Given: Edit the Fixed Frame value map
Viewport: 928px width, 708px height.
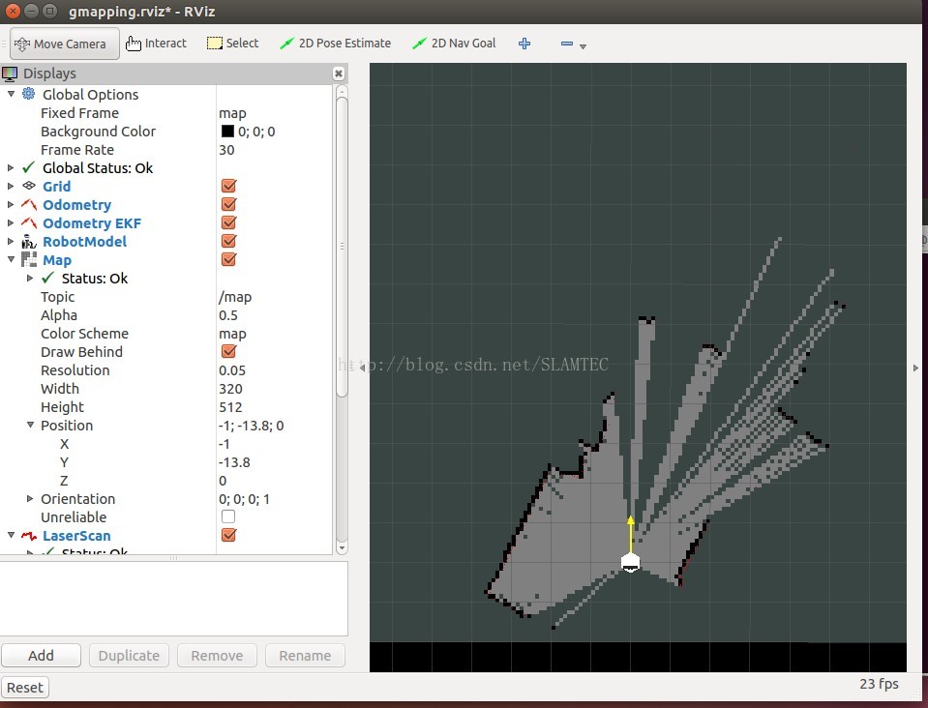Looking at the screenshot, I should 232,113.
